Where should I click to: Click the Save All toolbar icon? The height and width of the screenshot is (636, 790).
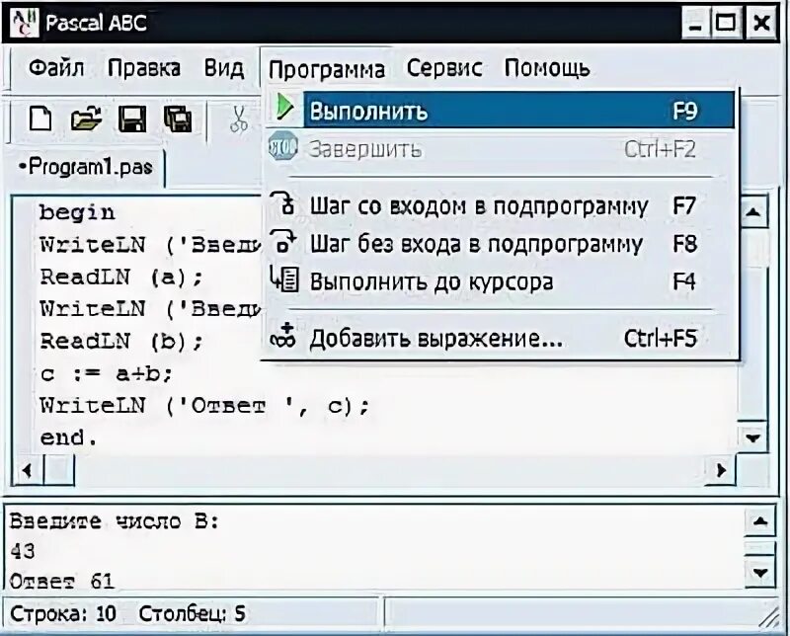178,119
